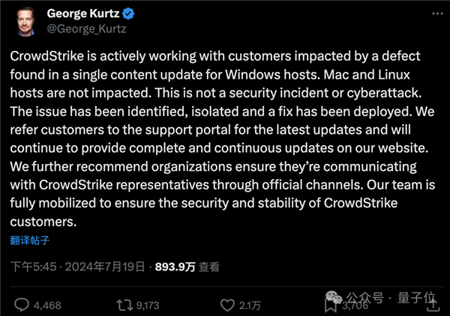
Task: Click the 9,173 repost count
Action: pos(148,306)
